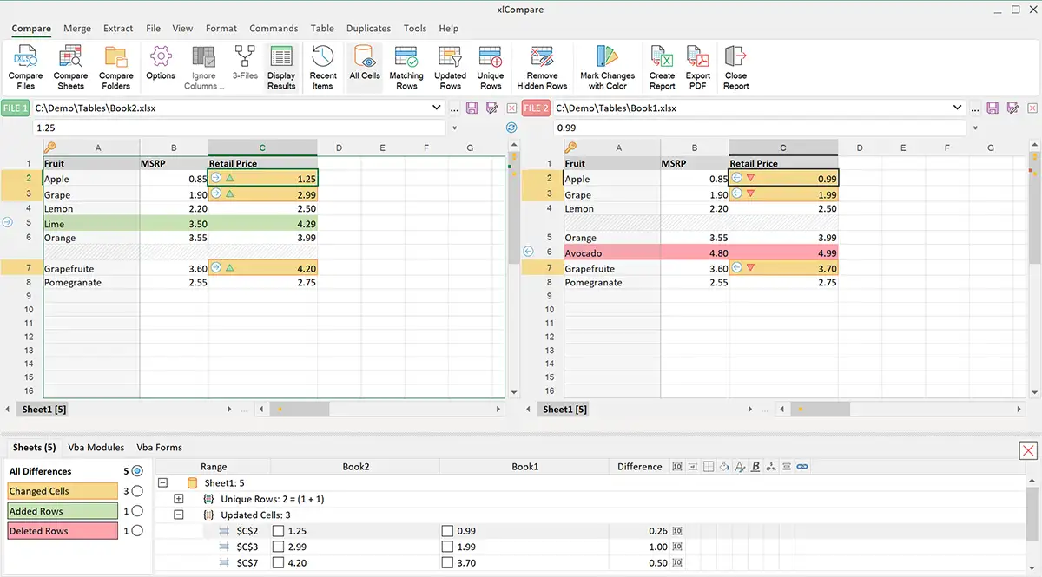The image size is (1042, 577).
Task: Collapse the Updated Cells tree node
Action: point(179,515)
